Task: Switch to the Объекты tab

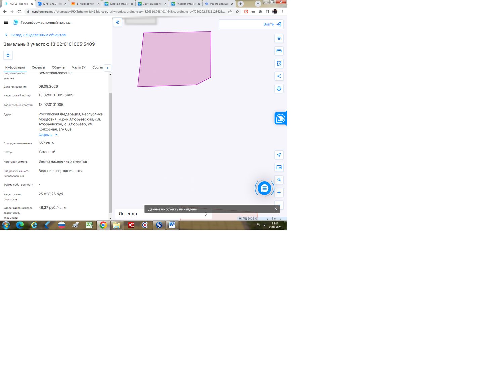Action: point(58,68)
